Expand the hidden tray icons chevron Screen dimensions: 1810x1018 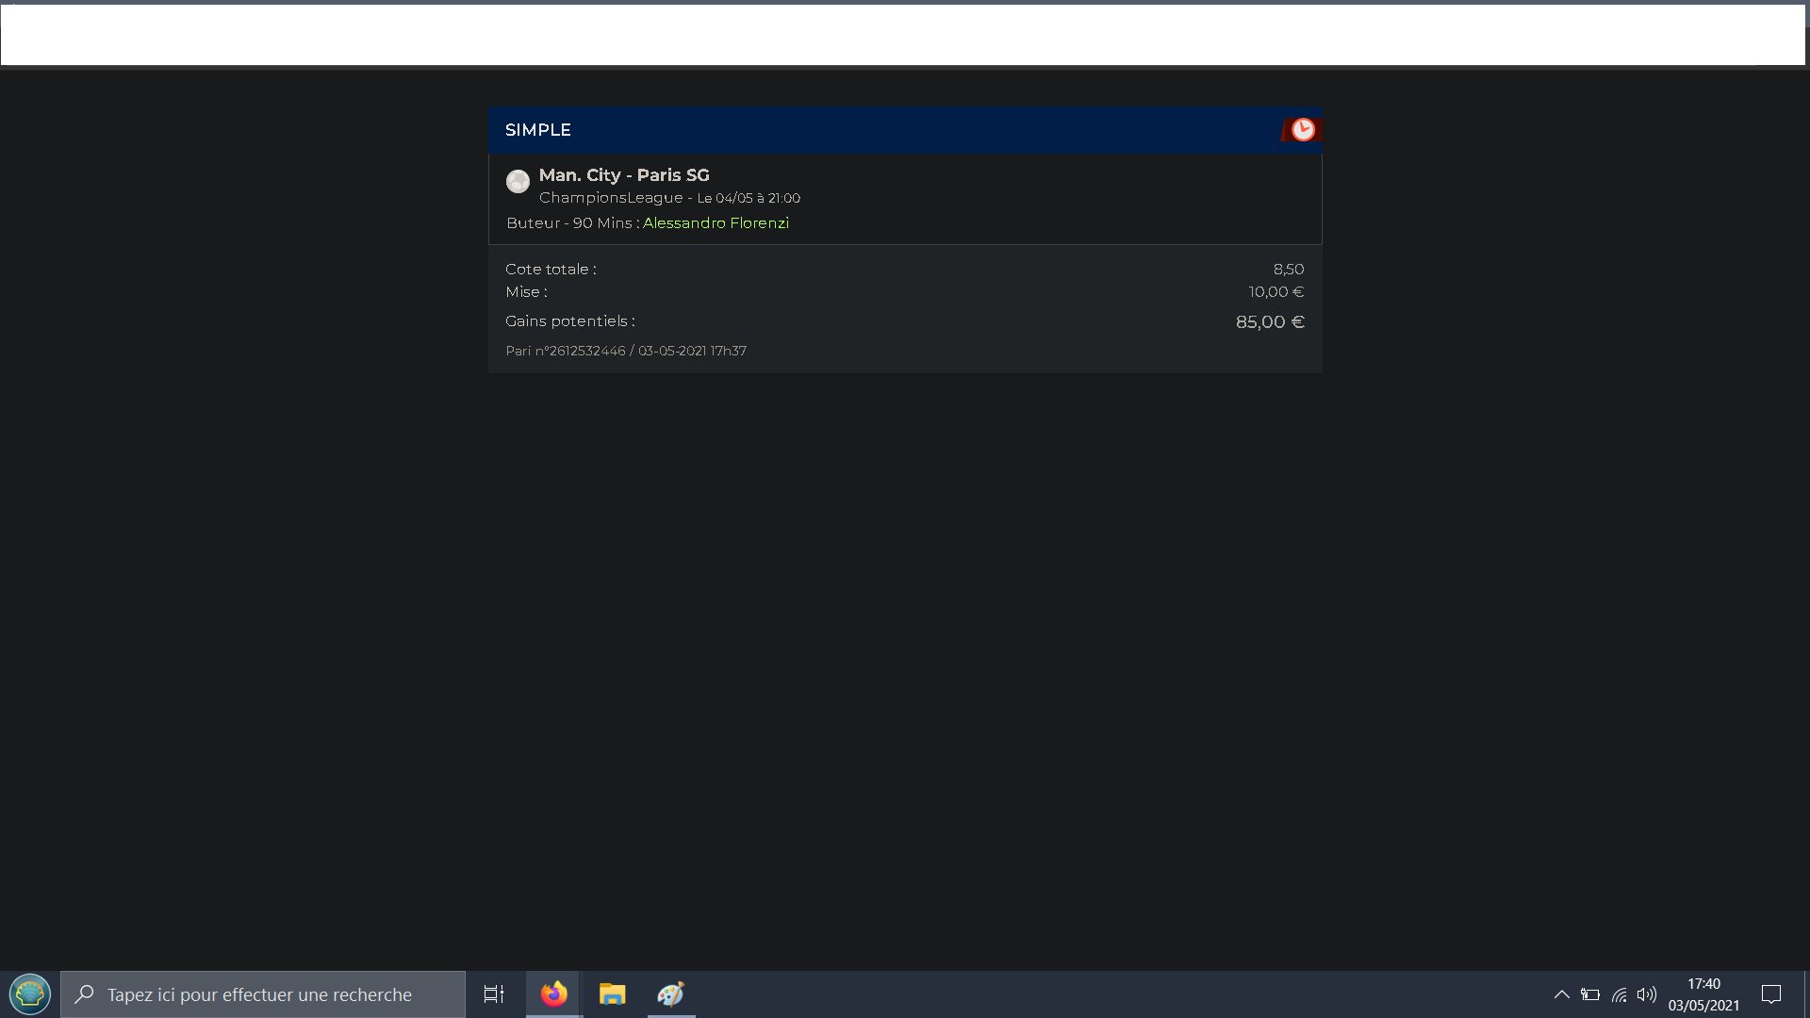(1561, 994)
